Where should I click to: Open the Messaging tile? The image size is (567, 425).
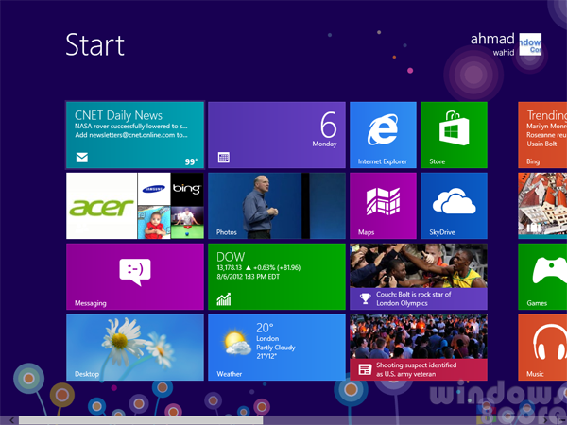(135, 277)
